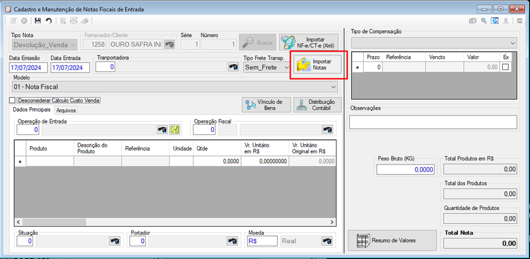Click Série field showing 1
The image size is (530, 259).
[190, 44]
